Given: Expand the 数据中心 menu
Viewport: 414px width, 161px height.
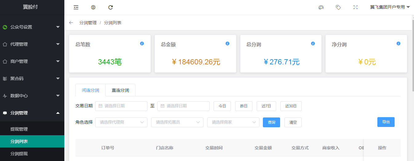Looking at the screenshot, I should pos(58,96).
